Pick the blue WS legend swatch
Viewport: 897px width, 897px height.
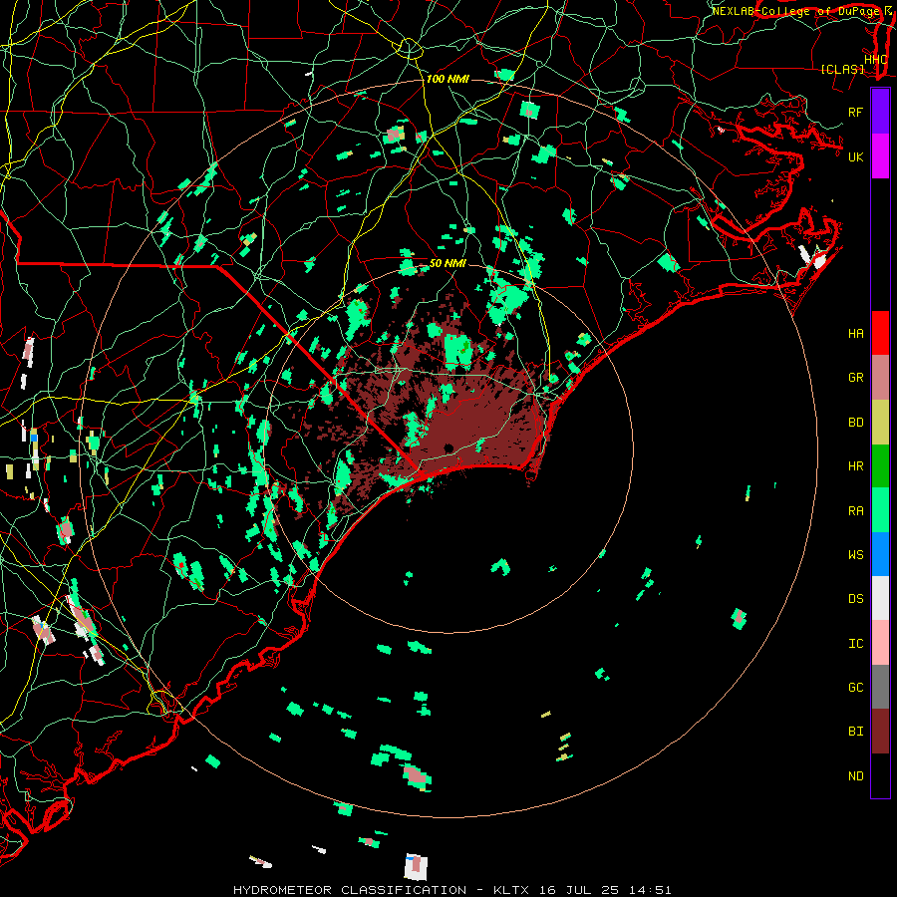[880, 554]
